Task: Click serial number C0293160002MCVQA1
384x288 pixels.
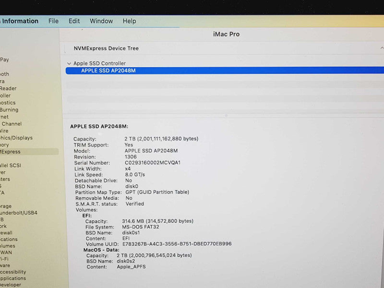Action: point(153,163)
